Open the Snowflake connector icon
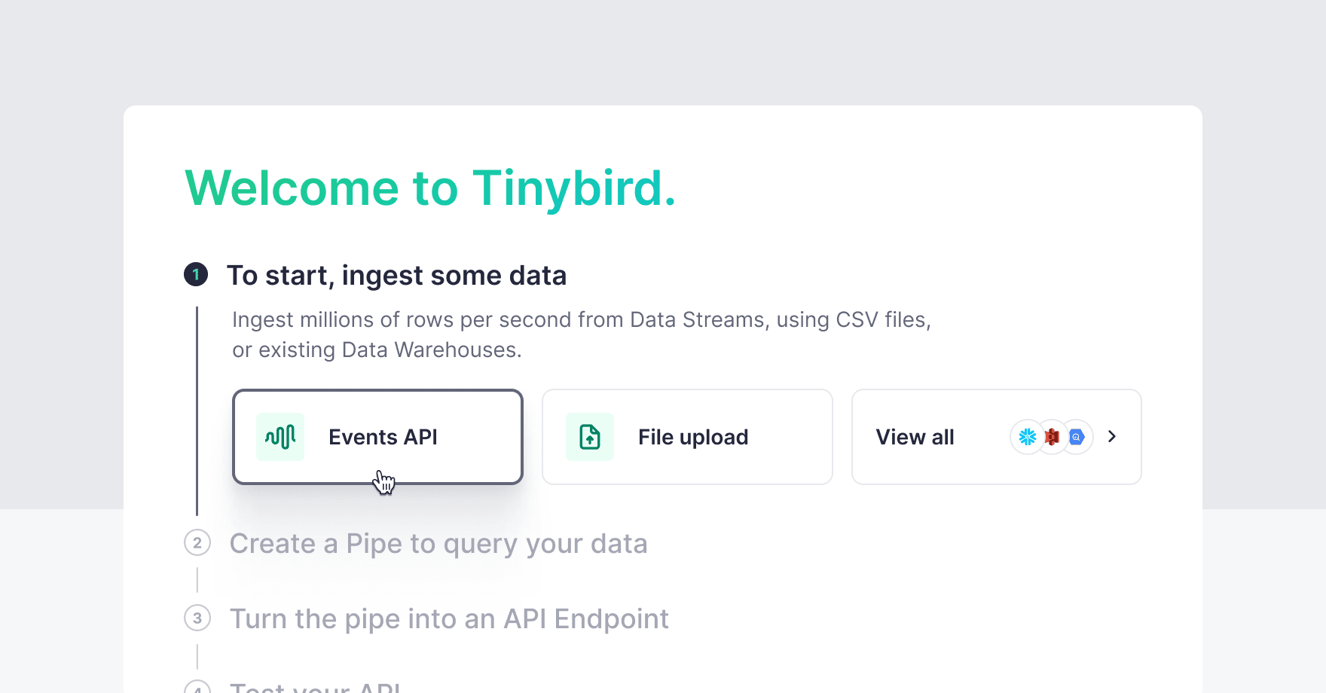 [x=1027, y=437]
